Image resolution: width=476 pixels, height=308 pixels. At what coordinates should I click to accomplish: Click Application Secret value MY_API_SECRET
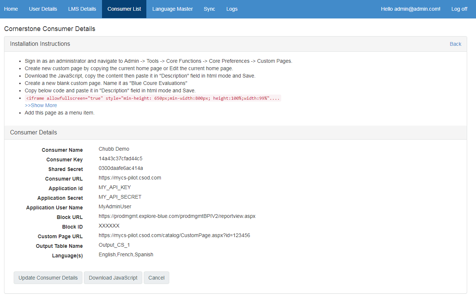[120, 197]
